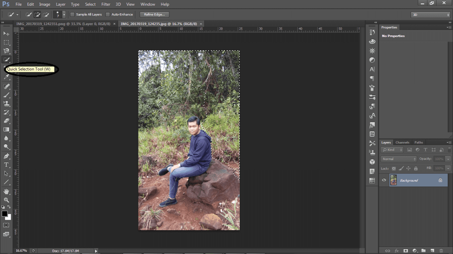Open the brush size picker dropdown
The height and width of the screenshot is (254, 453).
64,15
